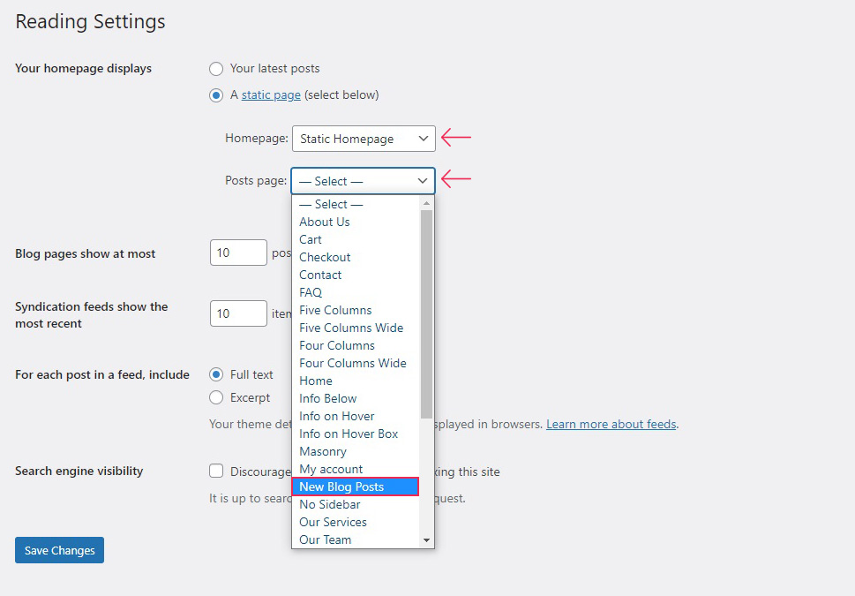Open the 'static page' help link
The image size is (855, 596).
(x=271, y=95)
